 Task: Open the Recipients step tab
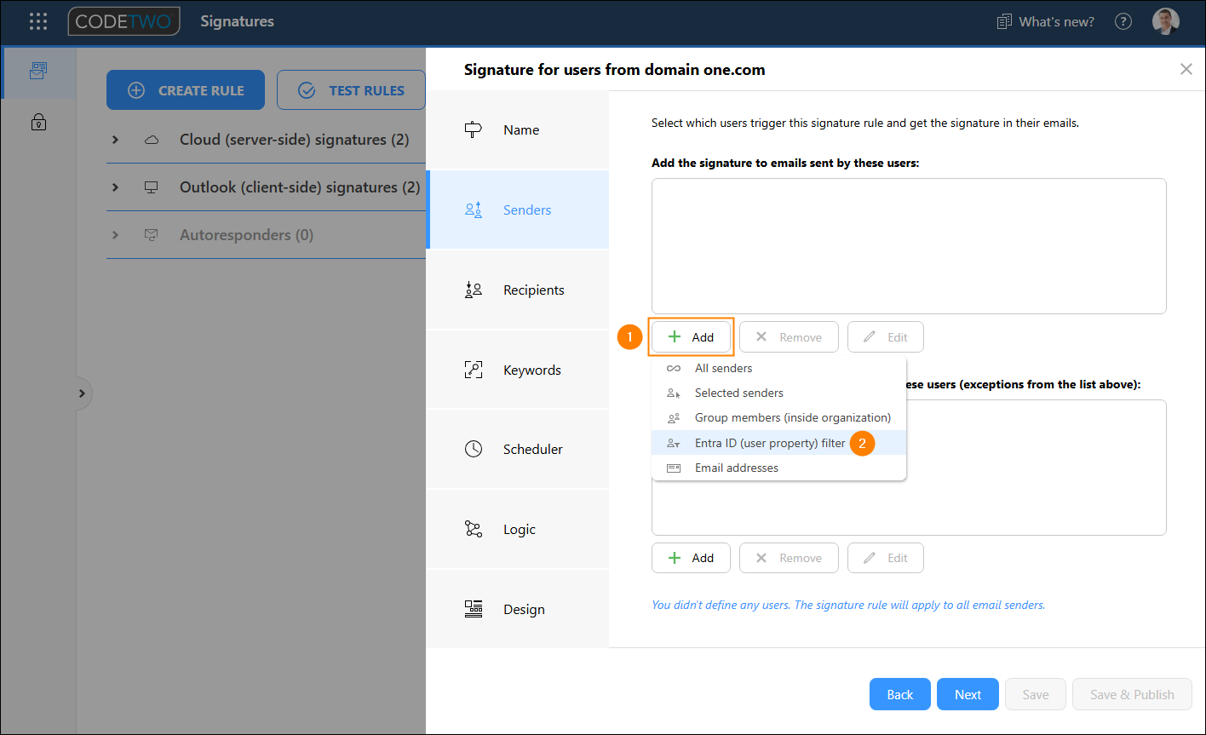tap(518, 290)
